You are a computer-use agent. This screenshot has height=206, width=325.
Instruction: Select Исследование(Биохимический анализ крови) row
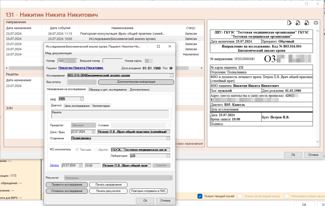(x=104, y=39)
